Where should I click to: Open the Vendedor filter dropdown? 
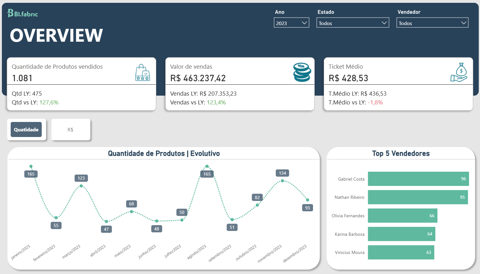(432, 23)
